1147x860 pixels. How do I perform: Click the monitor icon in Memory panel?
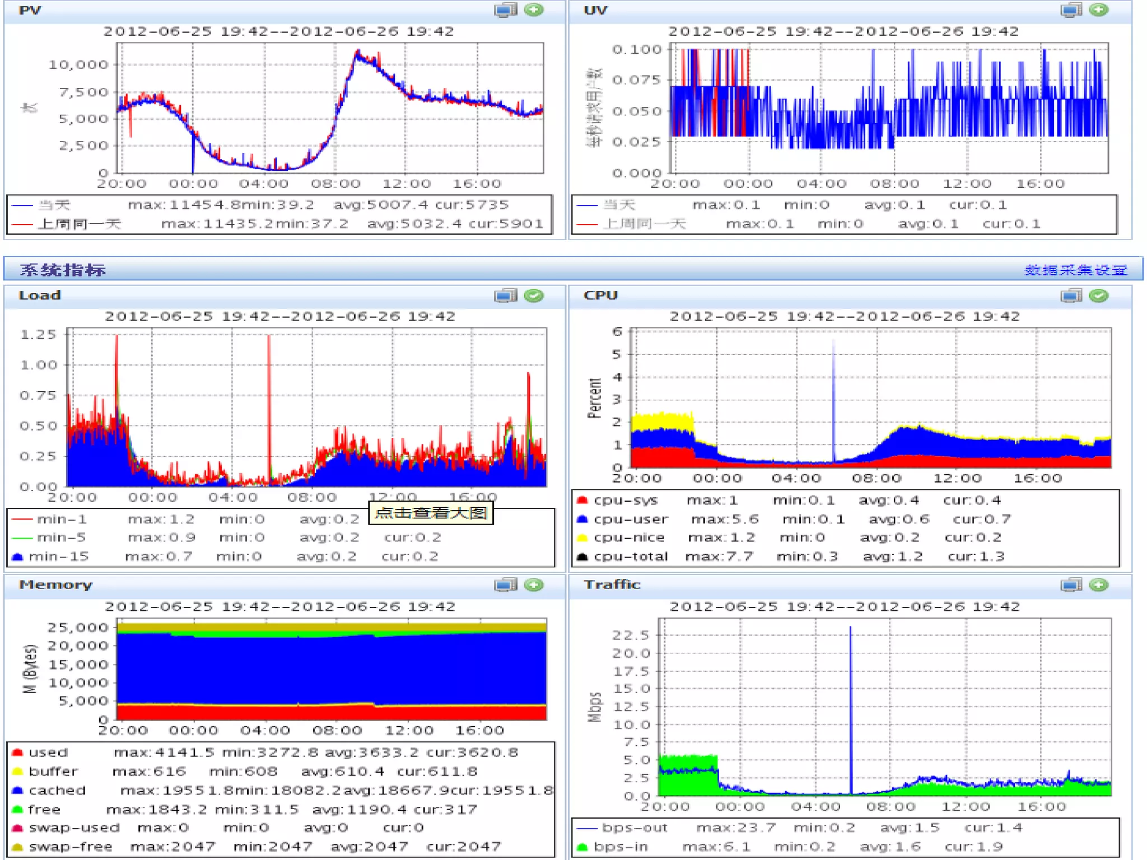(x=505, y=585)
